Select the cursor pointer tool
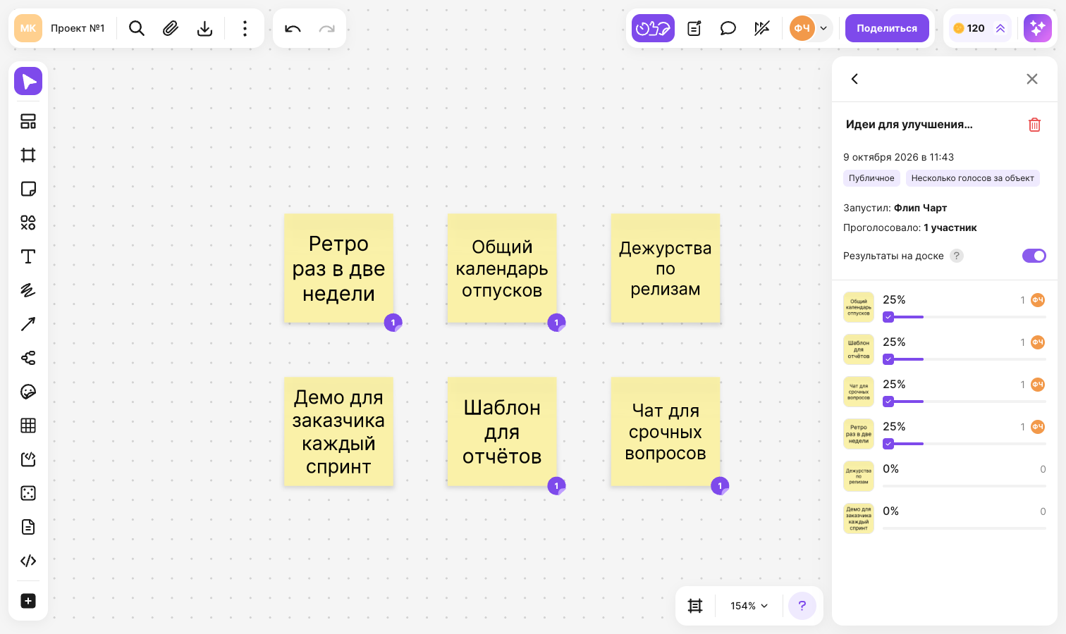 (28, 82)
